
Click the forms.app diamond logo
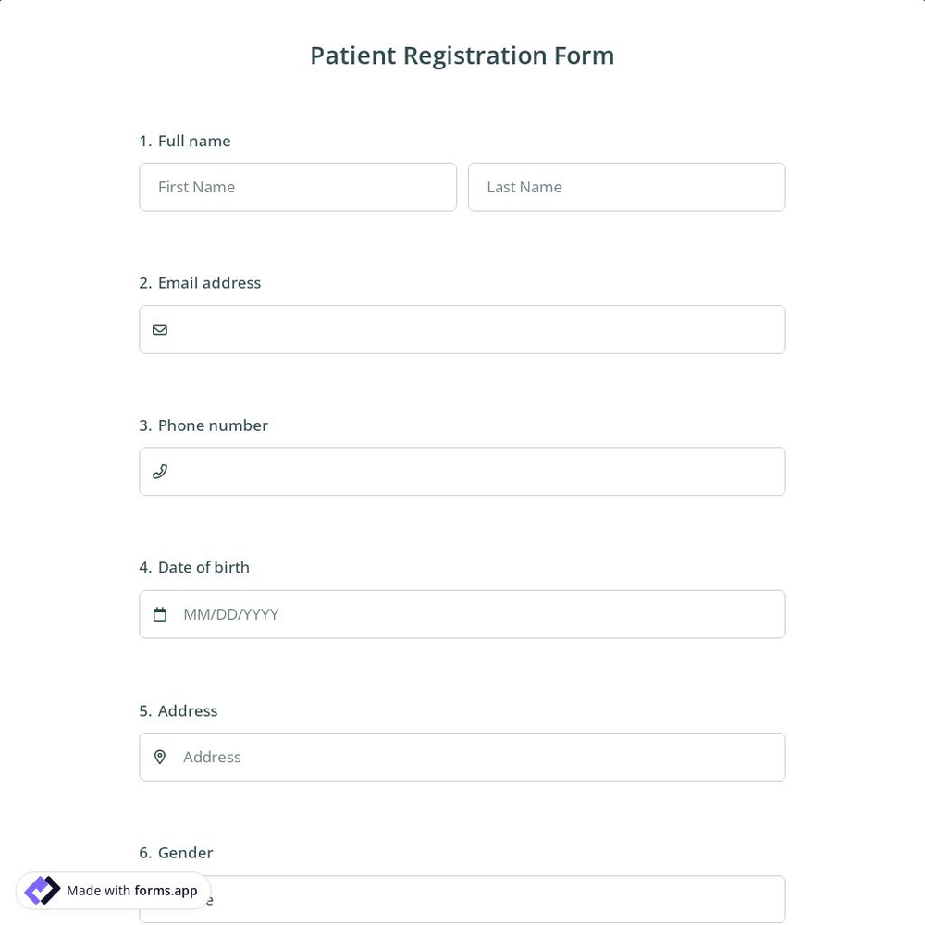pyautogui.click(x=42, y=890)
